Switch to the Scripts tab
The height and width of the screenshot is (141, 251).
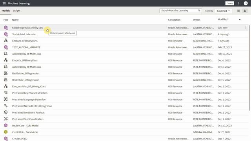[x=16, y=11]
